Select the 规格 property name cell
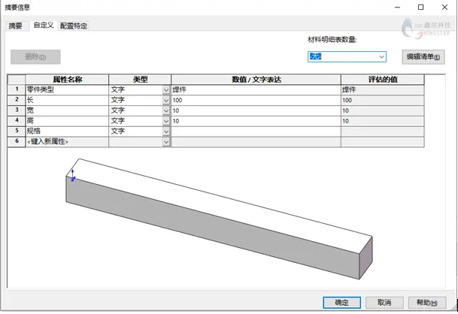Viewport: 458px width, 314px height. point(67,131)
